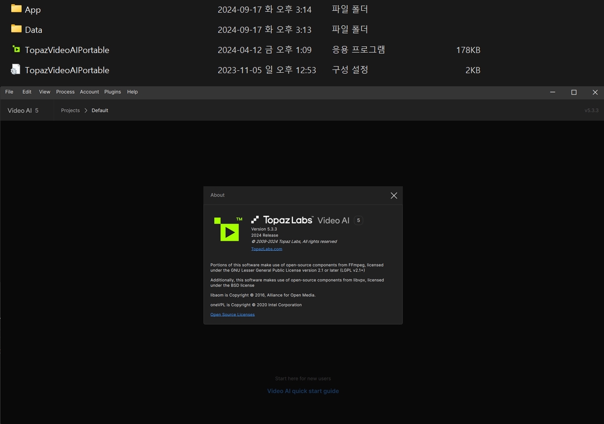
Task: Go to Projects breadcrumb
Action: click(70, 111)
